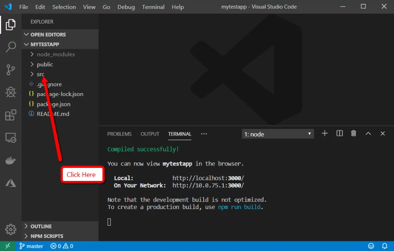Open the Manage gear menu

pos(10,229)
